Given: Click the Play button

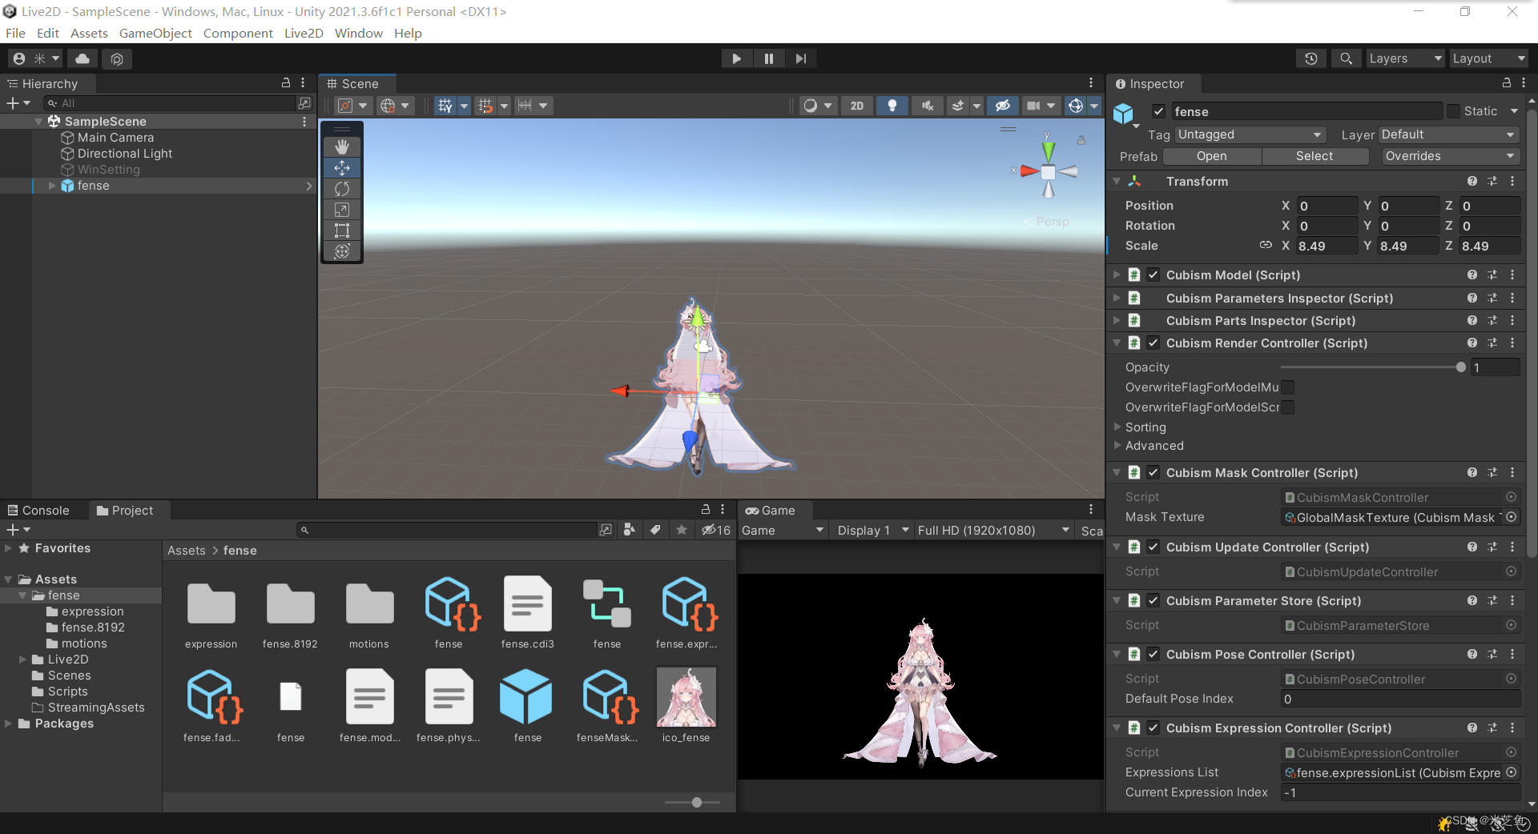Looking at the screenshot, I should (736, 58).
